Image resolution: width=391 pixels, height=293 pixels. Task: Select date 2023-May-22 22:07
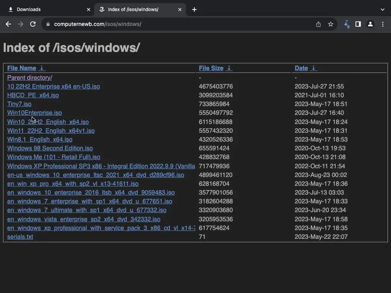[x=321, y=237]
